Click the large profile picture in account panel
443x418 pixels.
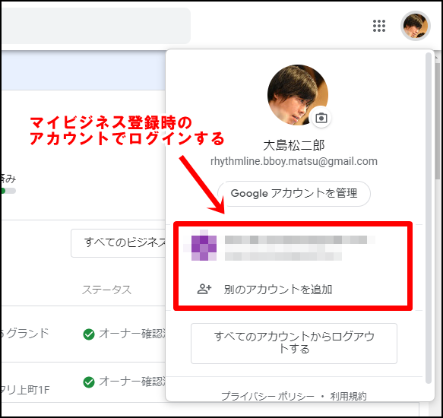pyautogui.click(x=298, y=95)
